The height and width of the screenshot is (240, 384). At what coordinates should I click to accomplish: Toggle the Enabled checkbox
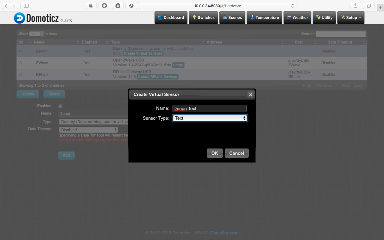[x=60, y=106]
